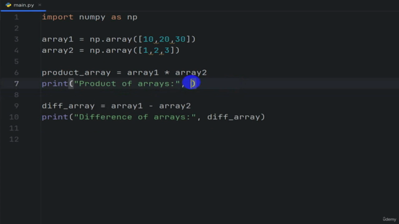Click line number 8 in the gutter
This screenshot has width=399, height=224.
coord(17,95)
